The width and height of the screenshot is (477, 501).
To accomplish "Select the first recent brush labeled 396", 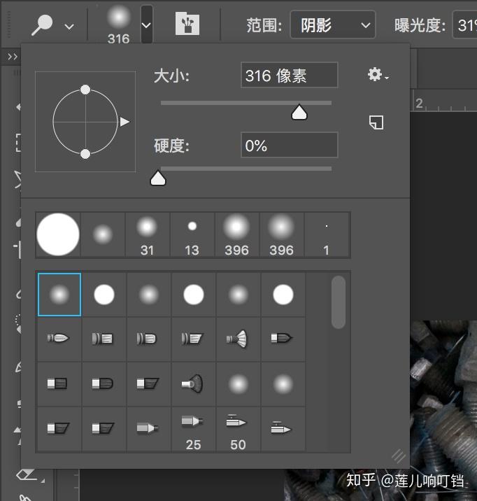I will click(x=236, y=234).
